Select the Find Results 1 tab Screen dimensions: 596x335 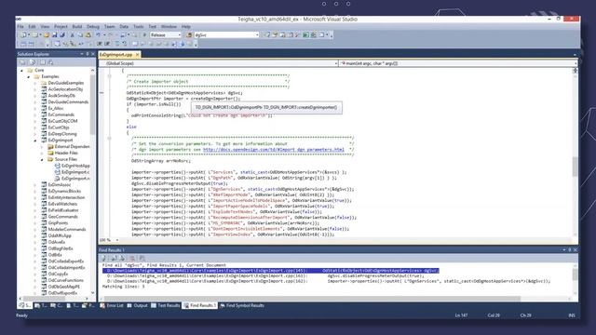[199, 305]
